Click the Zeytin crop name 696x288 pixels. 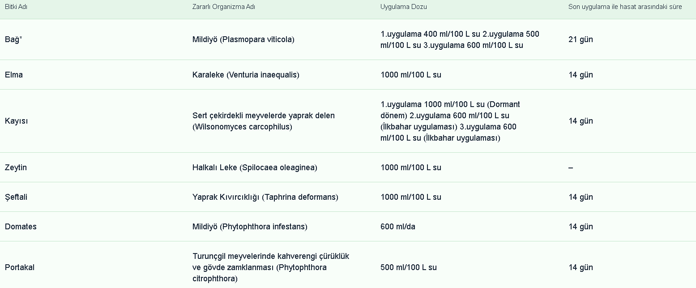click(x=16, y=168)
